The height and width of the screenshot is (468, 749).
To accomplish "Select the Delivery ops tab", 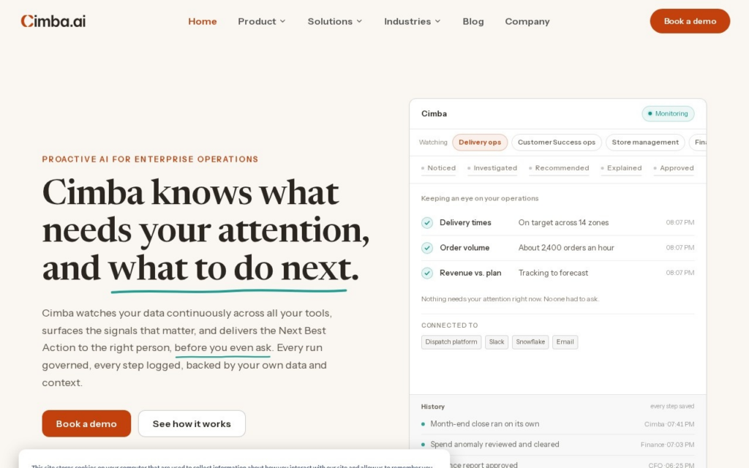I will point(480,143).
